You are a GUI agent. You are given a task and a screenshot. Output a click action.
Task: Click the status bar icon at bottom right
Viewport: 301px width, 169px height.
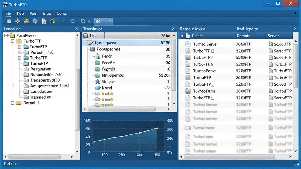[297, 164]
